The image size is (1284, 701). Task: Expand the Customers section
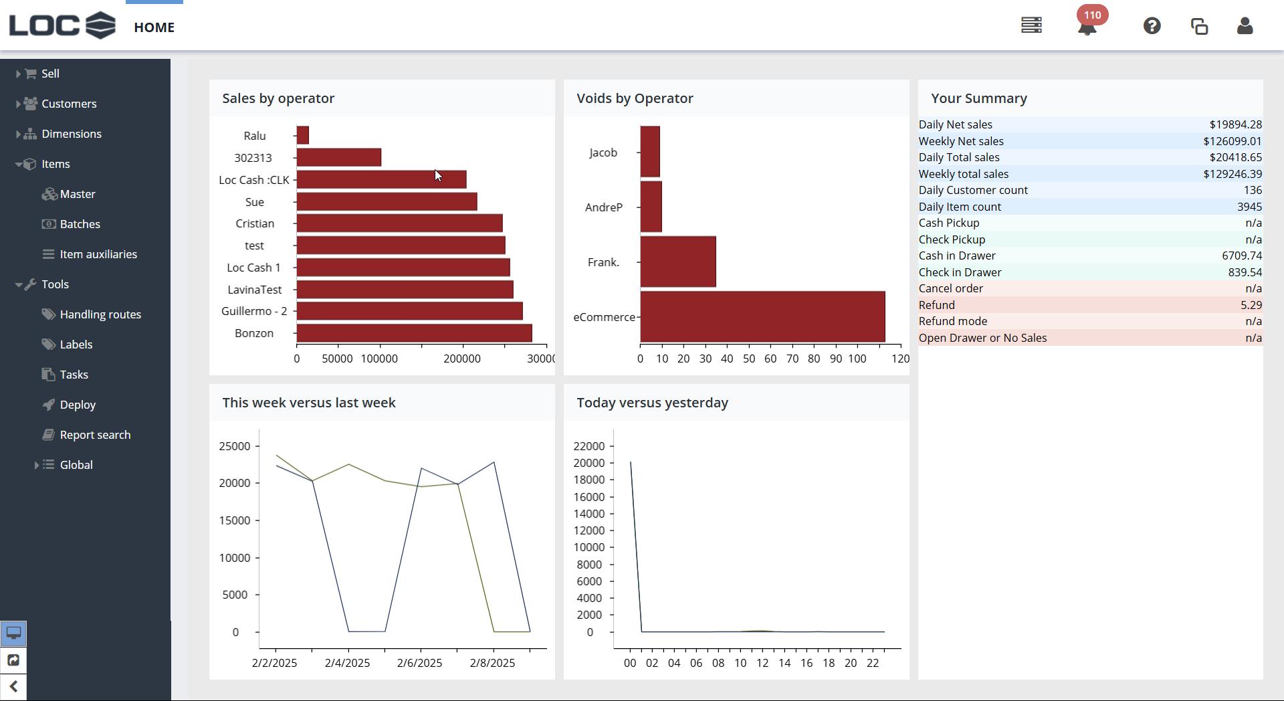(x=18, y=104)
